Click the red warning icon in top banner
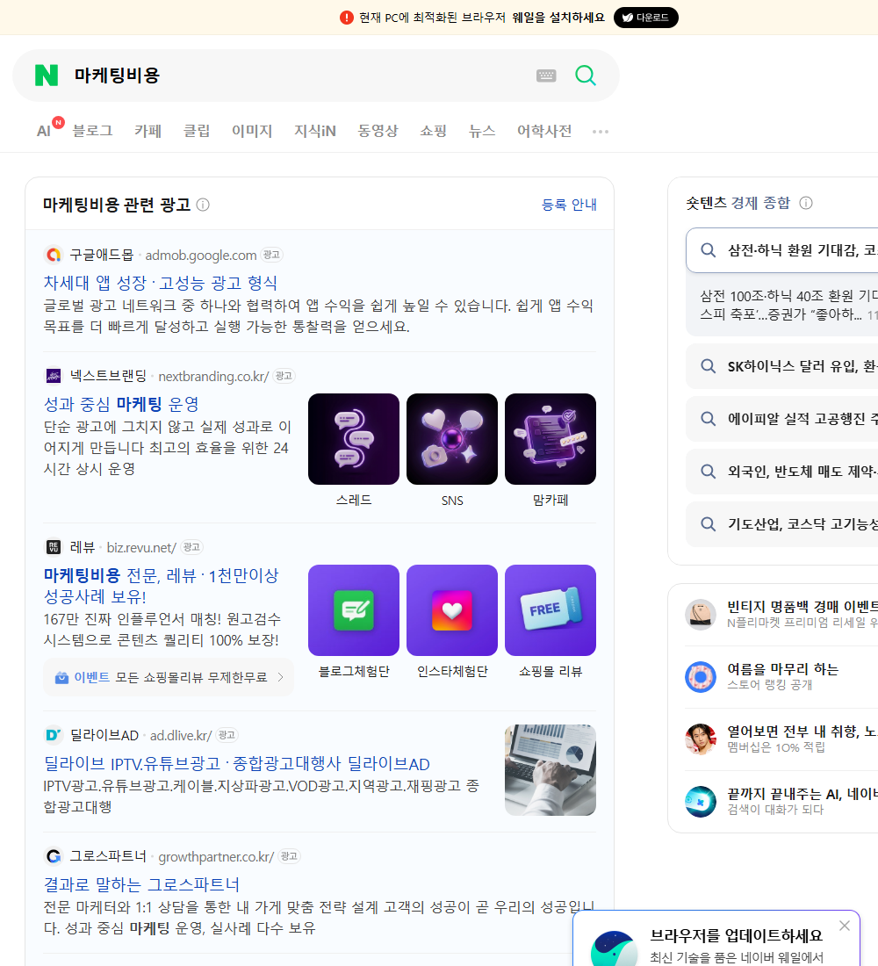 point(346,18)
